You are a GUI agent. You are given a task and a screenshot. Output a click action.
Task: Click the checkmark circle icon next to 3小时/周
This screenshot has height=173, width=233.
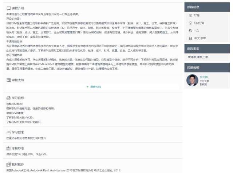tap(190, 23)
